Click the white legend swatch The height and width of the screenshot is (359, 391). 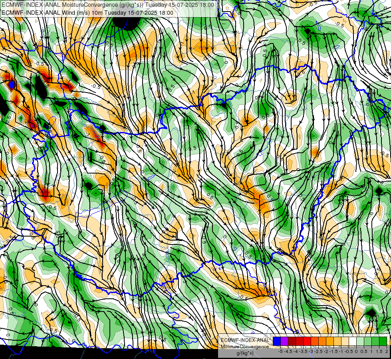(353, 341)
